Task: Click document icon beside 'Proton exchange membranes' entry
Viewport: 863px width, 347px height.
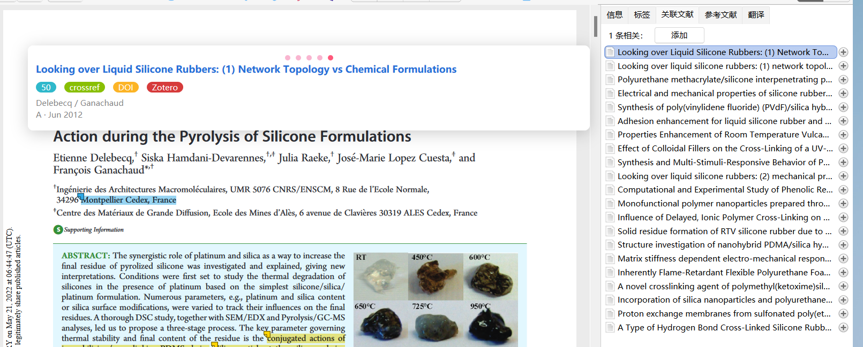Action: click(x=610, y=314)
